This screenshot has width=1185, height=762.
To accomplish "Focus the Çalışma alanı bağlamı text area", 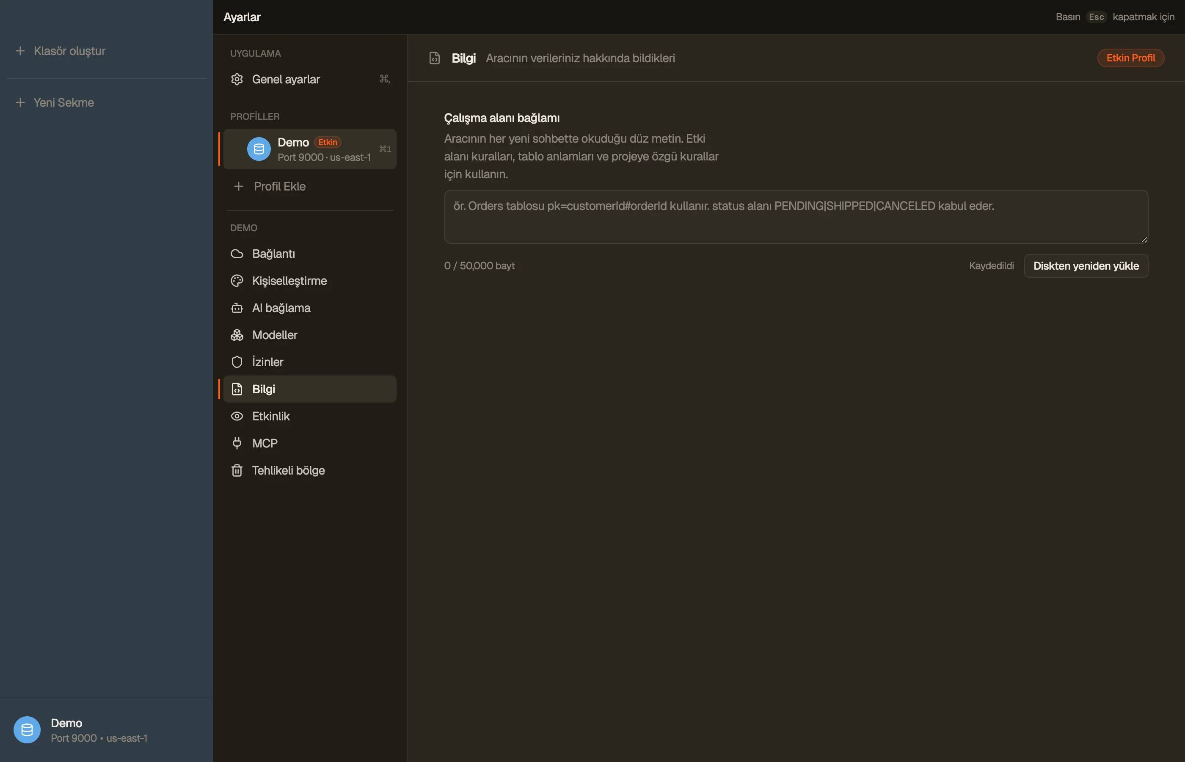I will [796, 217].
